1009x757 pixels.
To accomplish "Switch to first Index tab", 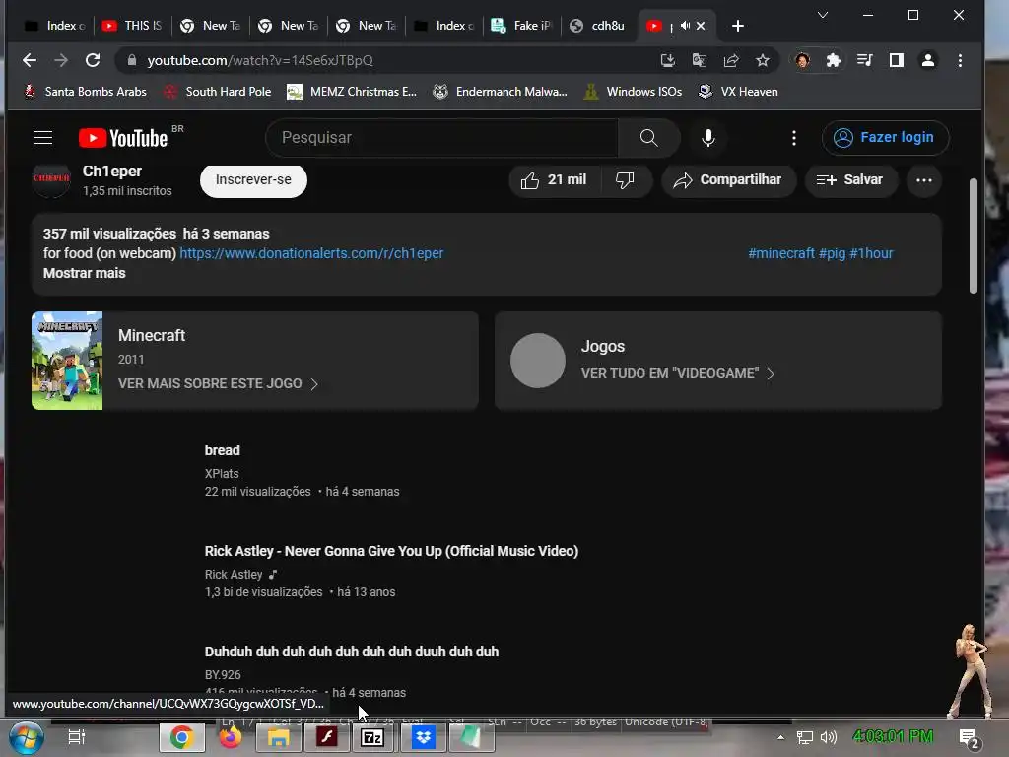I will click(x=55, y=26).
